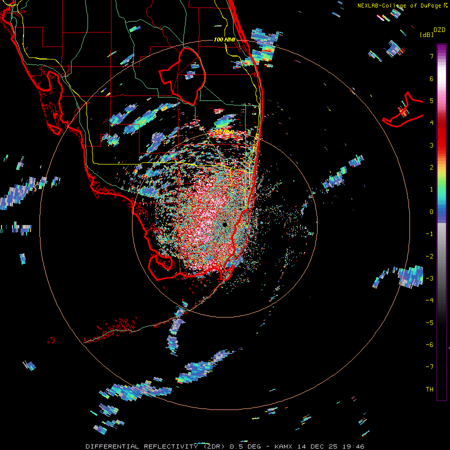Screen dimensions: 450x450
Task: Click the -1 tick label on the color scale
Action: coord(429,234)
